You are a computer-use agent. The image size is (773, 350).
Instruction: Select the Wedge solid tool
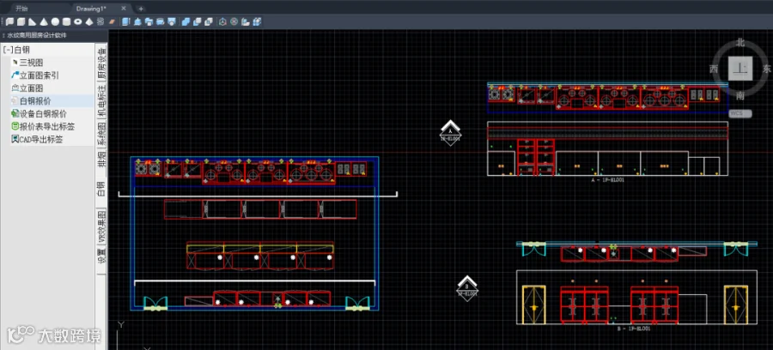[x=32, y=21]
